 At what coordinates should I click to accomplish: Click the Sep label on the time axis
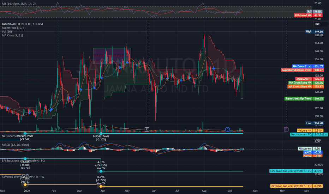pyautogui.click(x=230, y=191)
